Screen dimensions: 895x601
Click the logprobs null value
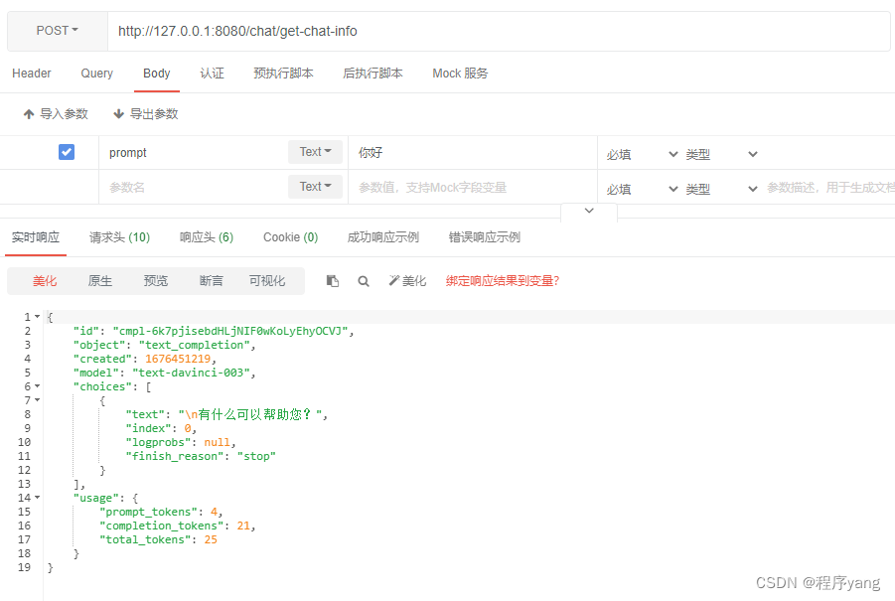217,442
